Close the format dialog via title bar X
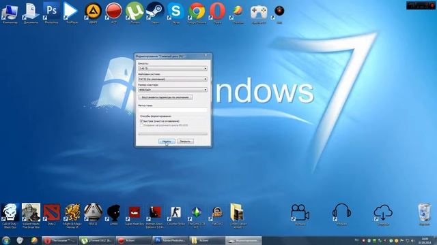Screen dimensions: 437x245 tap(206, 56)
